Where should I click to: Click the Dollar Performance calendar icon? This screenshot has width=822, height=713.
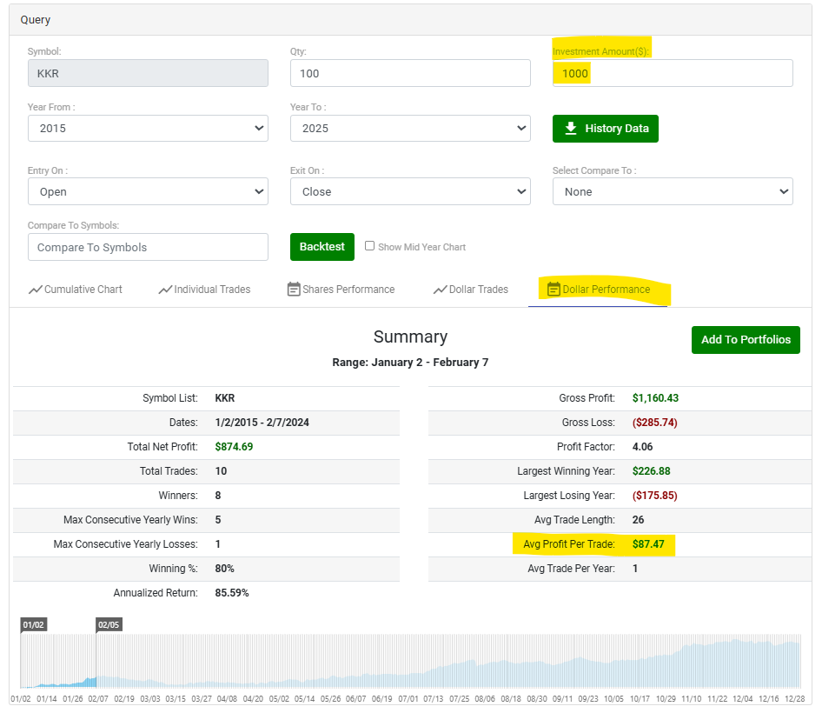click(x=554, y=289)
